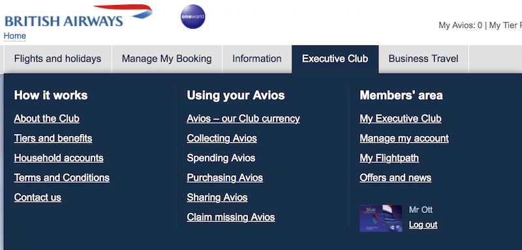Open Claim missing Avios link
Image resolution: width=522 pixels, height=250 pixels.
pos(231,217)
